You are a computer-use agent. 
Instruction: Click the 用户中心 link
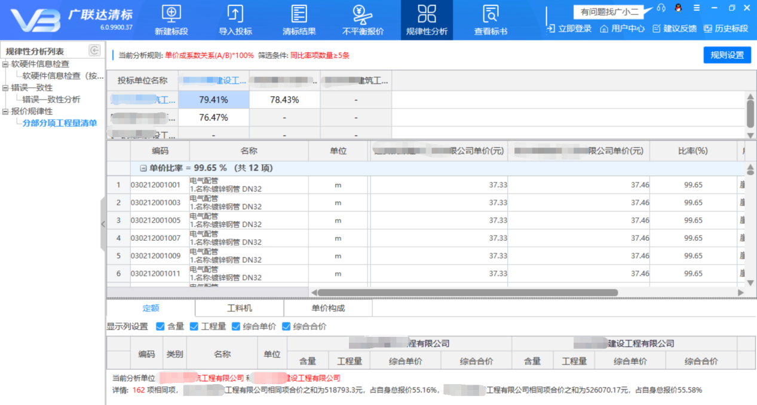click(628, 29)
